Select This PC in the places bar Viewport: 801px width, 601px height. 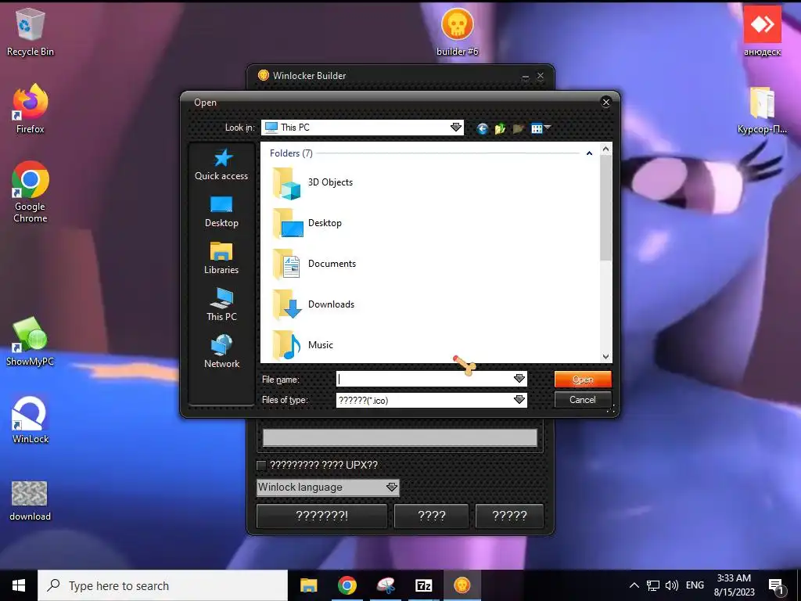click(221, 305)
